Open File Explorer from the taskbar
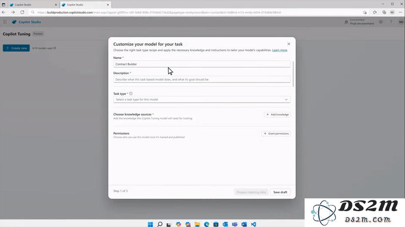405x227 pixels. click(197, 224)
